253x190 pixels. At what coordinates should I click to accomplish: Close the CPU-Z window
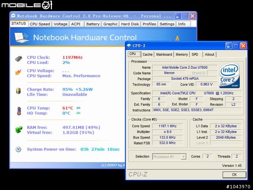[x=243, y=46]
